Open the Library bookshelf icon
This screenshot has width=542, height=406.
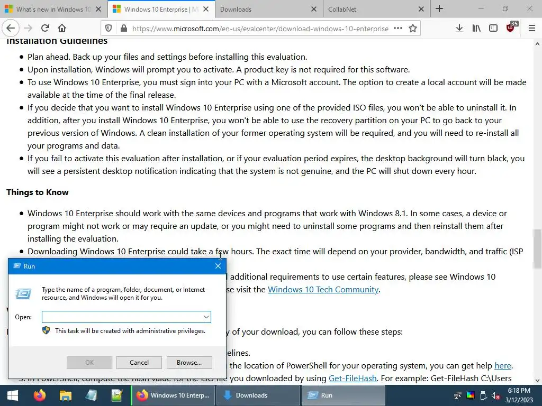click(x=476, y=29)
